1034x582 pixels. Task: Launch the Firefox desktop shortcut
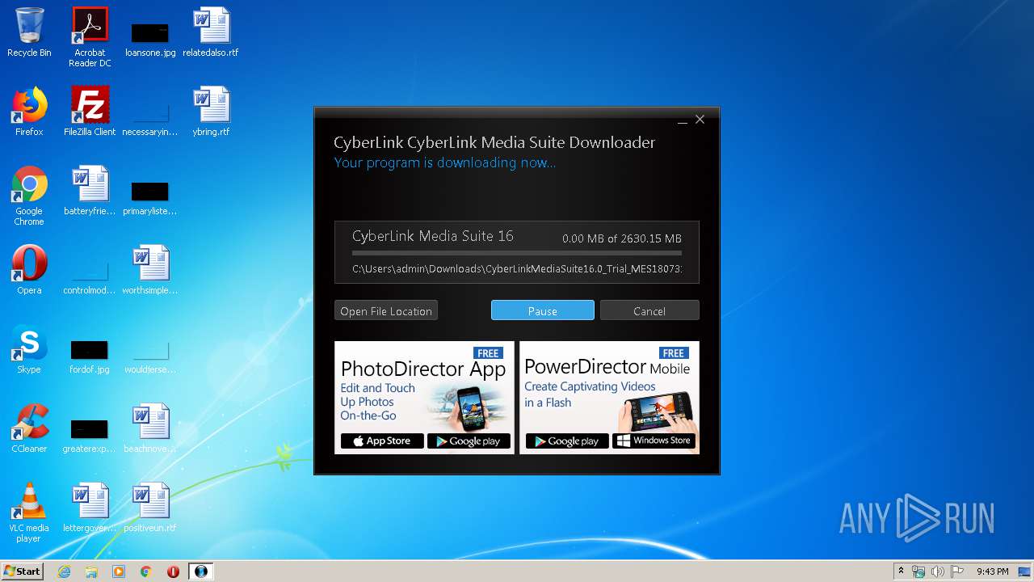click(x=29, y=112)
